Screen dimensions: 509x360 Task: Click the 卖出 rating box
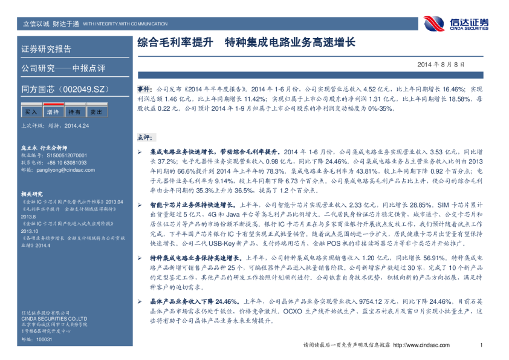tap(96, 112)
